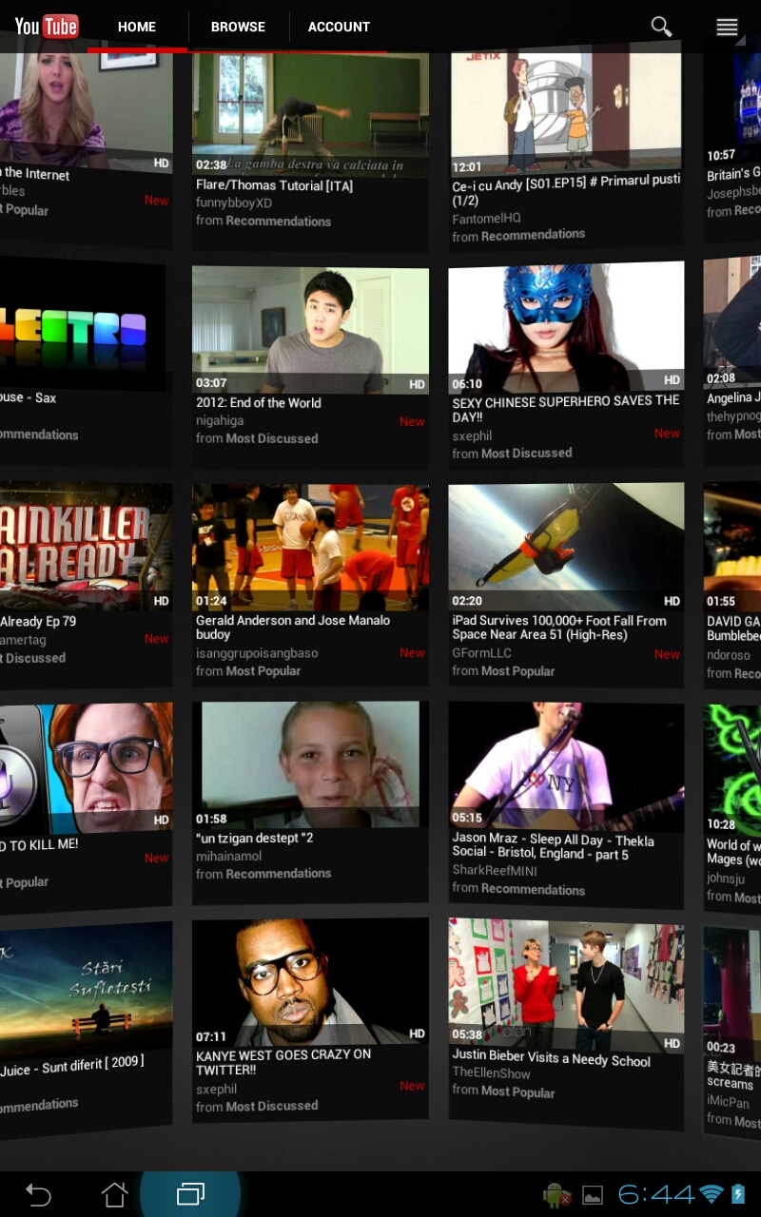Screen dimensions: 761x1217
Task: Open the ACCOUNT tab
Action: [x=339, y=27]
